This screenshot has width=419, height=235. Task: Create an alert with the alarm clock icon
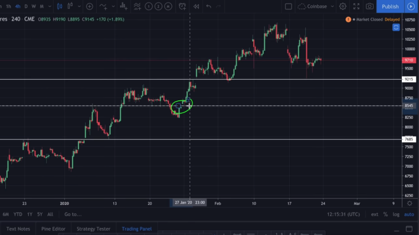(182, 6)
